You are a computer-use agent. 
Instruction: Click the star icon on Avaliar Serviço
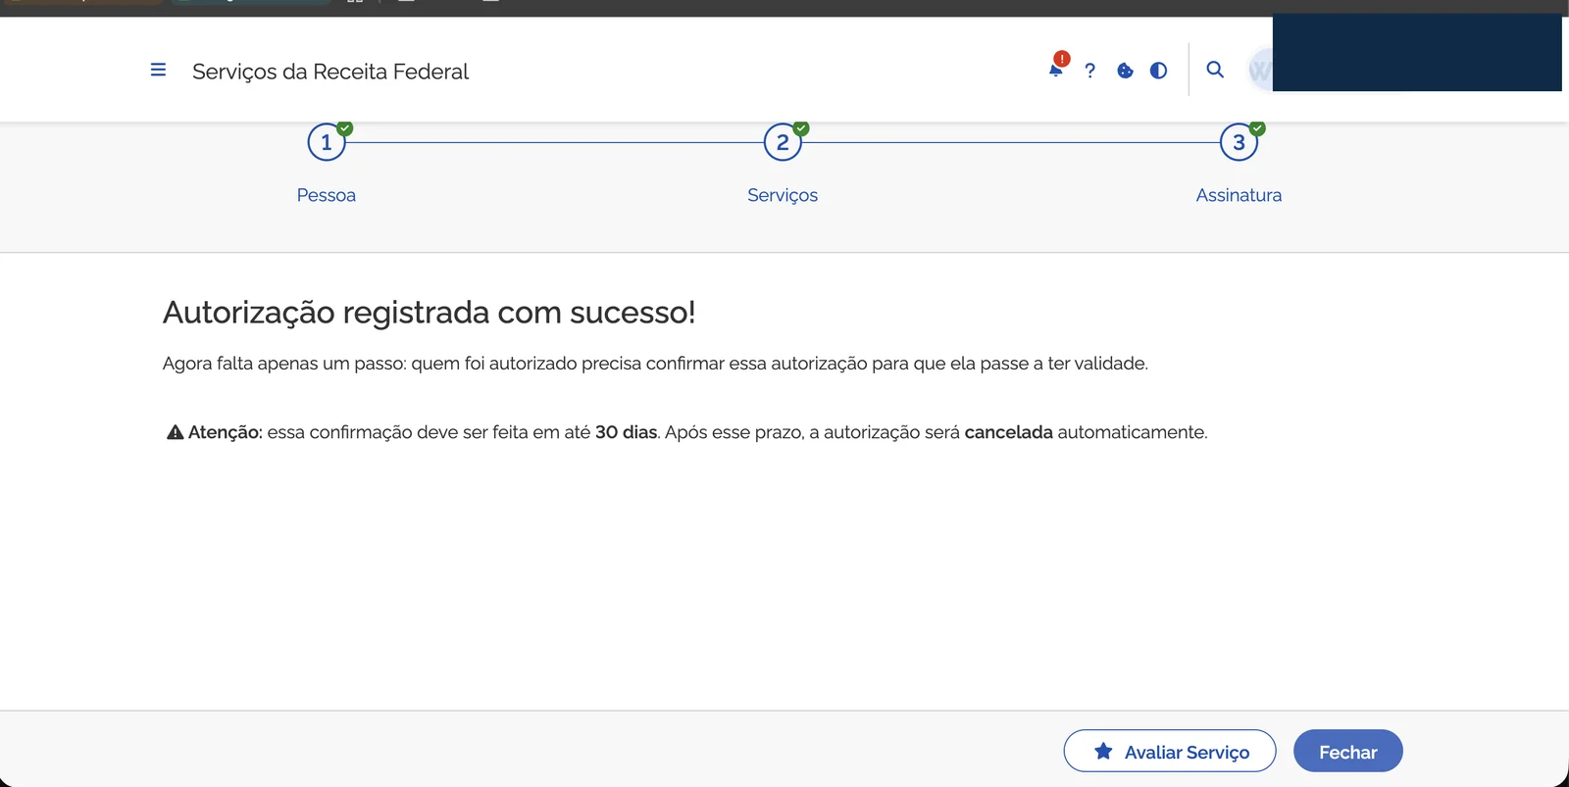pyautogui.click(x=1103, y=751)
